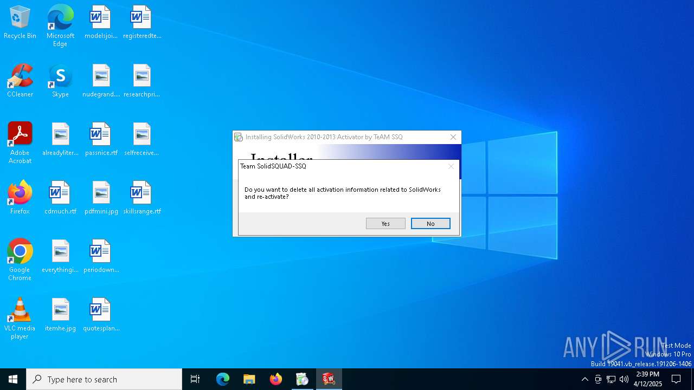Open the volume control tray icon
The width and height of the screenshot is (694, 390).
click(624, 379)
